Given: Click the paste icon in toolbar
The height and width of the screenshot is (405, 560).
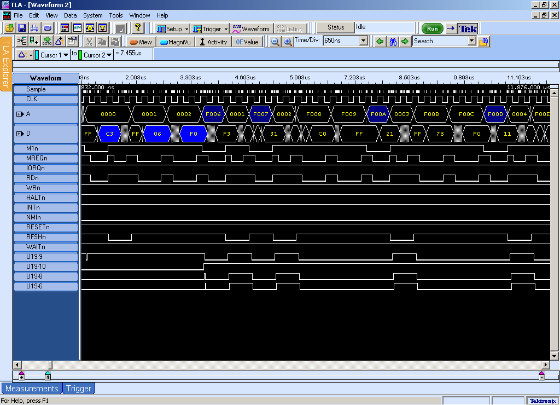Looking at the screenshot, I should click(115, 42).
